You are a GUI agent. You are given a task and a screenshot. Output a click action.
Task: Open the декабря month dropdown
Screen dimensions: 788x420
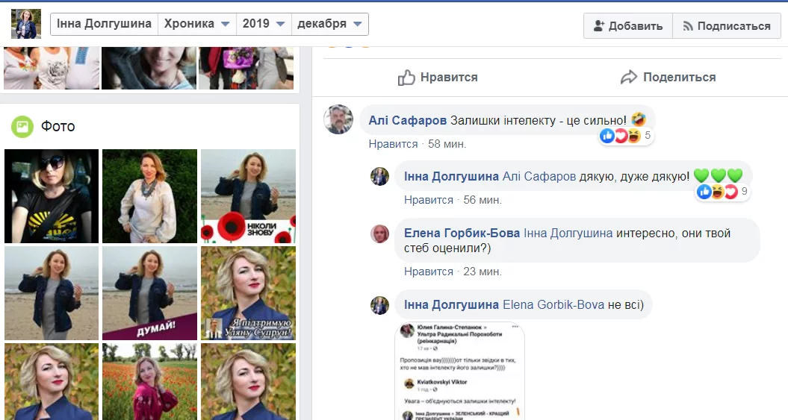tap(329, 24)
